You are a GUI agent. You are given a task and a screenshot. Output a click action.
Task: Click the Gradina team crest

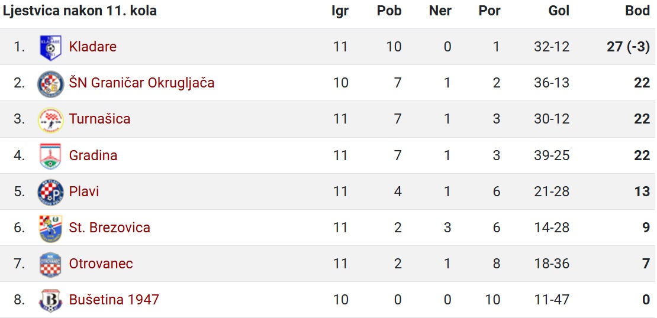(x=50, y=156)
